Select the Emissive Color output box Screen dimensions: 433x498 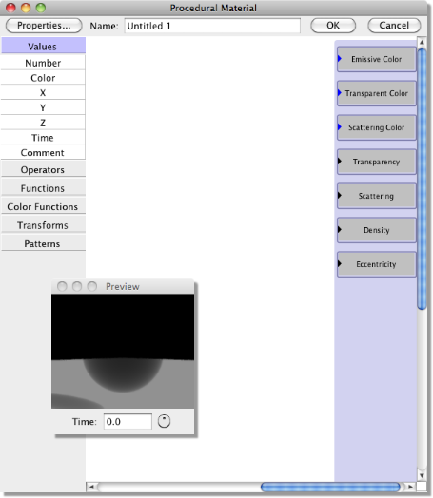click(377, 59)
